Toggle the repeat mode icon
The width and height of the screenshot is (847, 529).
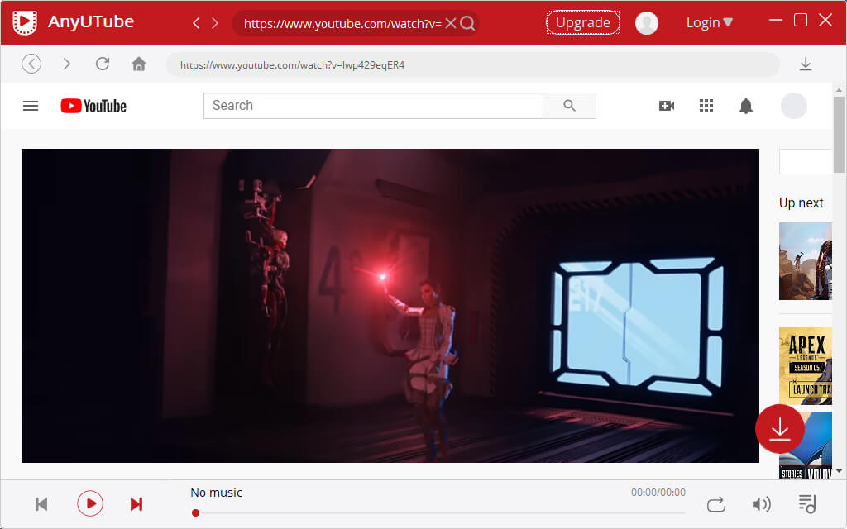715,505
